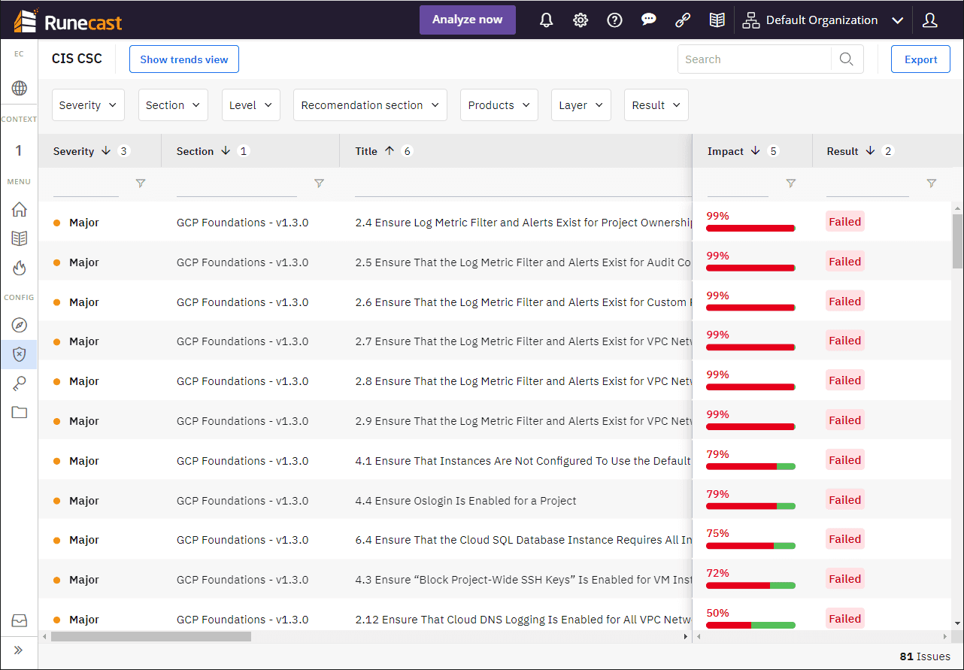Click the context number 1 in sidebar
Viewport: 964px width, 670px height.
click(19, 150)
